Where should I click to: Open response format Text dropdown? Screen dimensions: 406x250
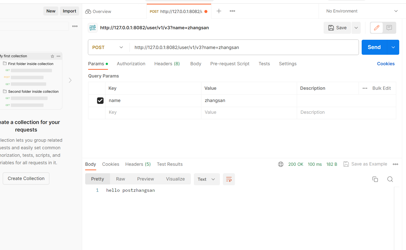coord(207,179)
